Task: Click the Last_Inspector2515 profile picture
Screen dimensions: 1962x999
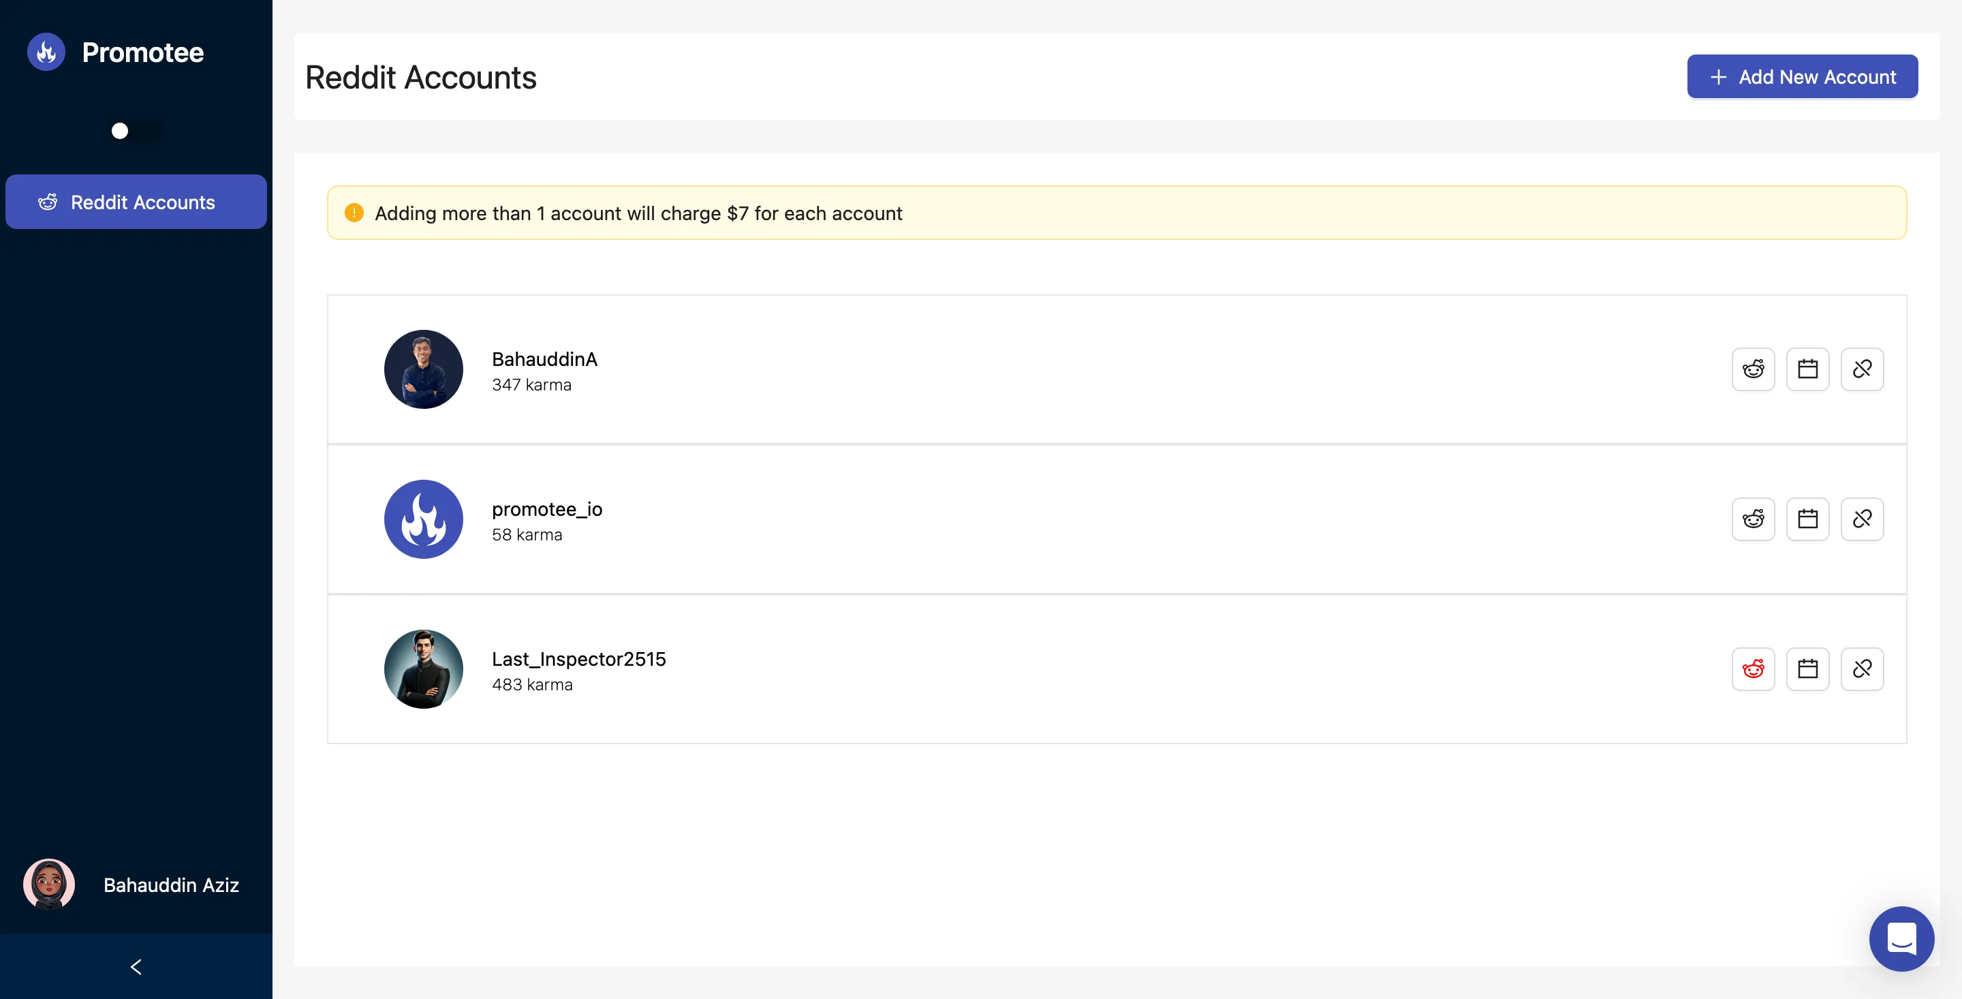Action: click(x=424, y=669)
